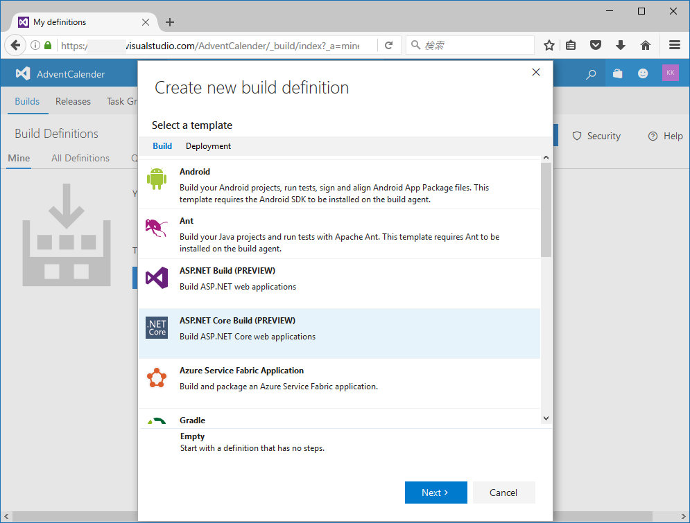Open the Builds hub tab

click(x=27, y=102)
